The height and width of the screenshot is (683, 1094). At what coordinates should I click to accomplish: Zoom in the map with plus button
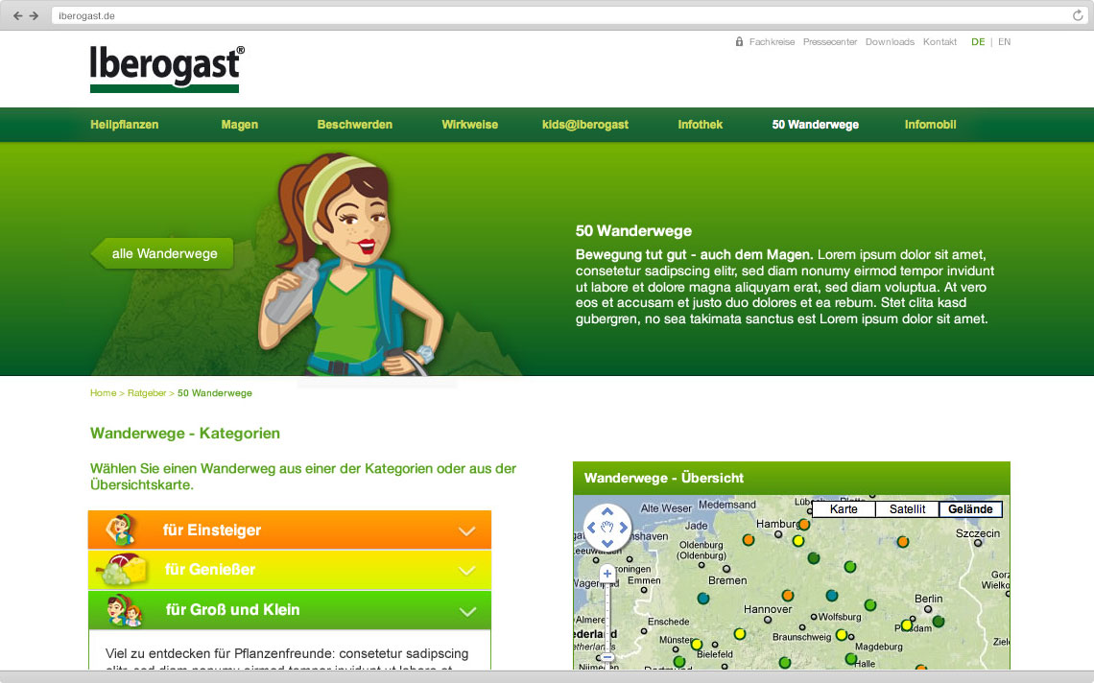tap(607, 574)
